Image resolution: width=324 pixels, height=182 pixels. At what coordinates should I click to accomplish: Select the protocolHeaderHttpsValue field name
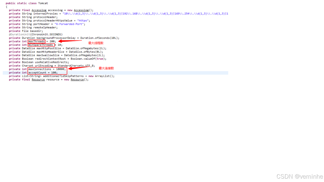tap(53, 21)
